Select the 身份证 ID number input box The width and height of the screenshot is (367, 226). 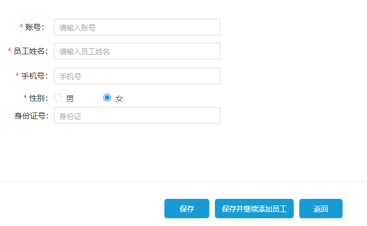(137, 116)
